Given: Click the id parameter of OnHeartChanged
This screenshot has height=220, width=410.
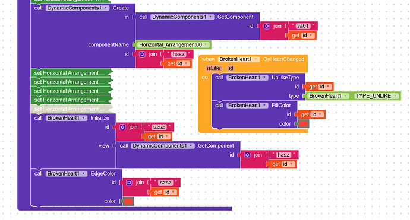Looking at the screenshot, I should 231,68.
